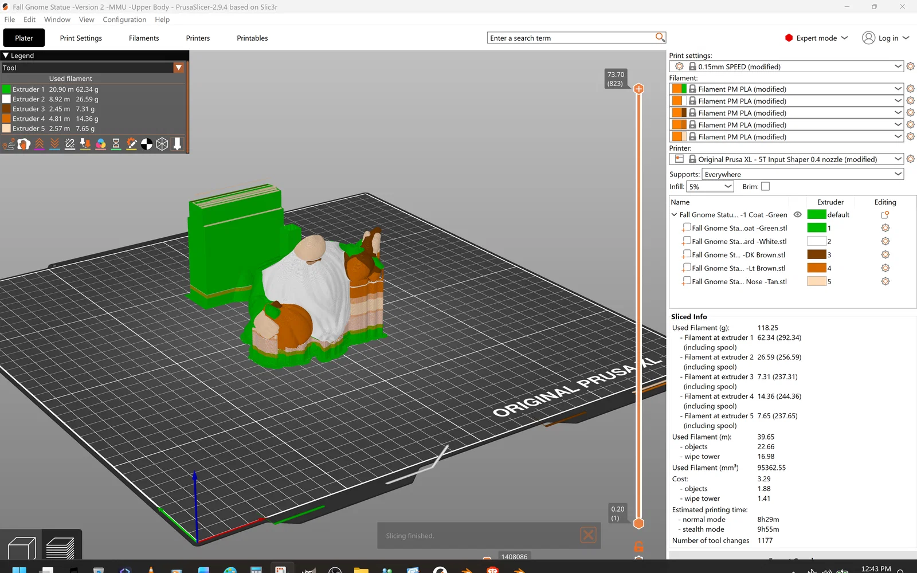Open the first Filament PM PLA dropdown
The image size is (917, 573).
[786, 89]
